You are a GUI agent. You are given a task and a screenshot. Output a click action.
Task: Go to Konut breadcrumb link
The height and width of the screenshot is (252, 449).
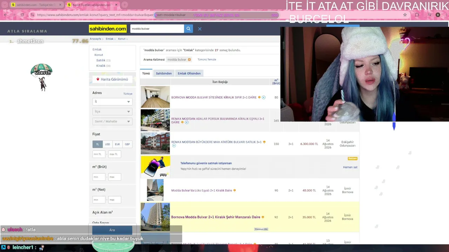point(122,39)
